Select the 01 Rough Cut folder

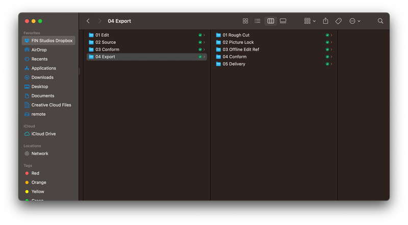pyautogui.click(x=274, y=35)
